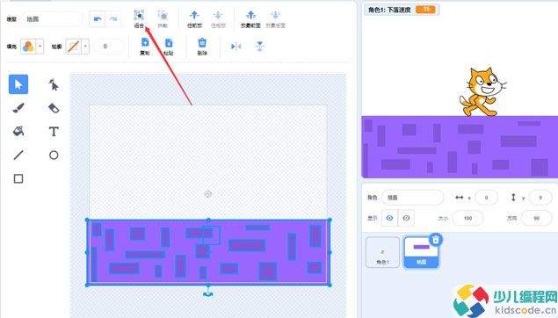This screenshot has height=318, width=558.
Task: Select the Rectangle tool
Action: [18, 178]
